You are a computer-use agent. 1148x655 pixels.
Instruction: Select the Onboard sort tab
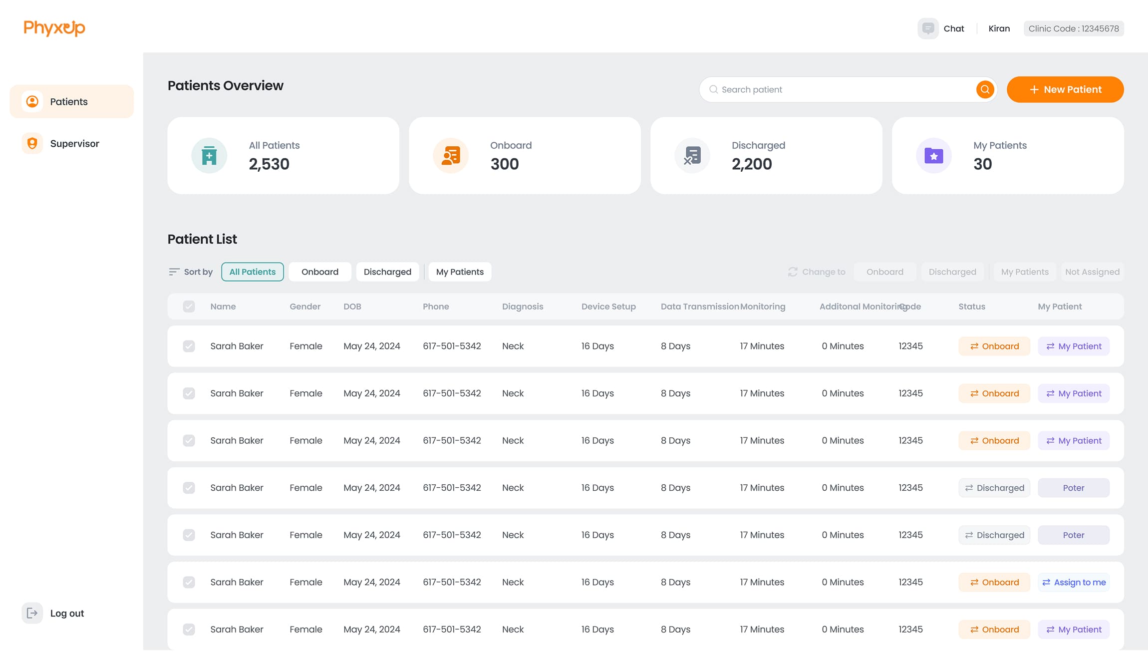click(320, 272)
